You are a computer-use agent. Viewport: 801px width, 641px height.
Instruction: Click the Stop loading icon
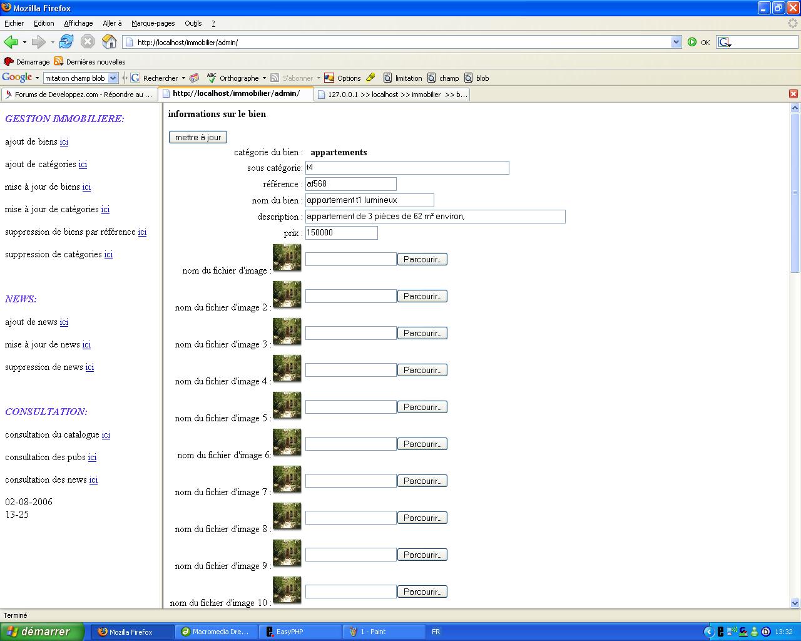pyautogui.click(x=88, y=42)
